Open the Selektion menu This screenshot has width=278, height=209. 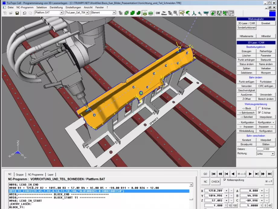(41, 7)
